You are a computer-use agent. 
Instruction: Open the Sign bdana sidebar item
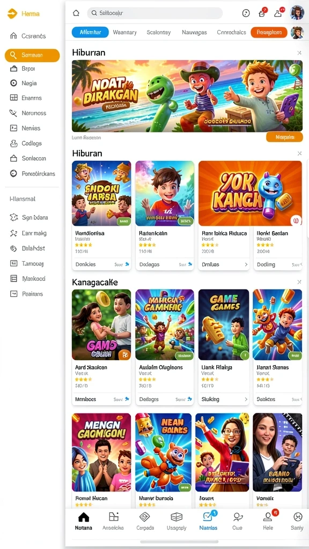click(29, 218)
